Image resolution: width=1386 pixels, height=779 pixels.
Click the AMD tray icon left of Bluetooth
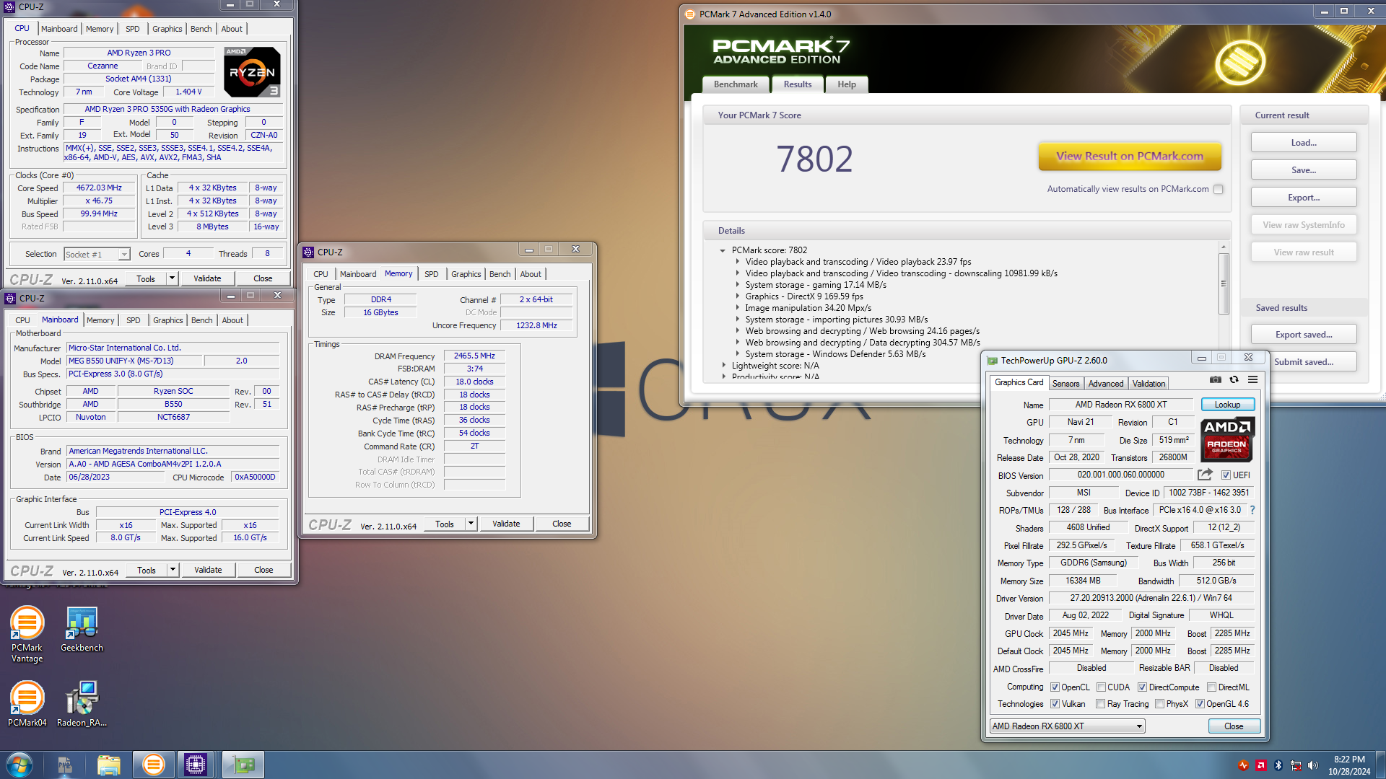(x=1261, y=765)
